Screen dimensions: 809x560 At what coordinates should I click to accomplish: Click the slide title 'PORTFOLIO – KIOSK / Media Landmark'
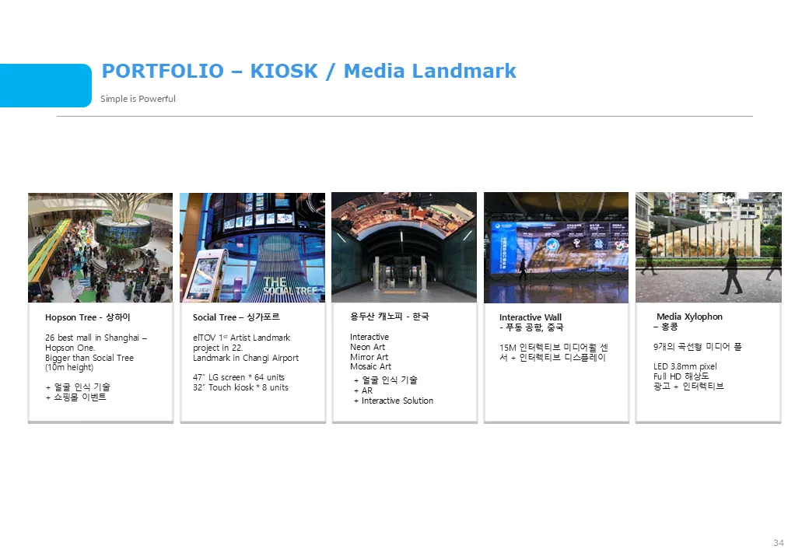click(x=309, y=72)
